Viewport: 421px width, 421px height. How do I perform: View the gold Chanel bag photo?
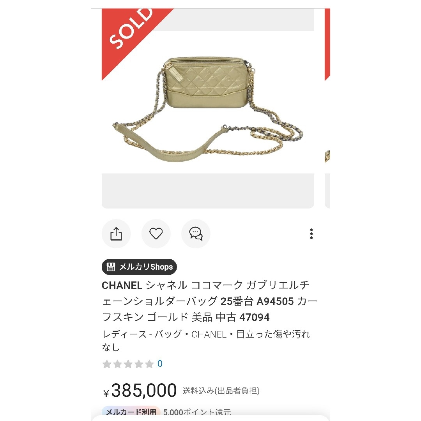tap(208, 108)
